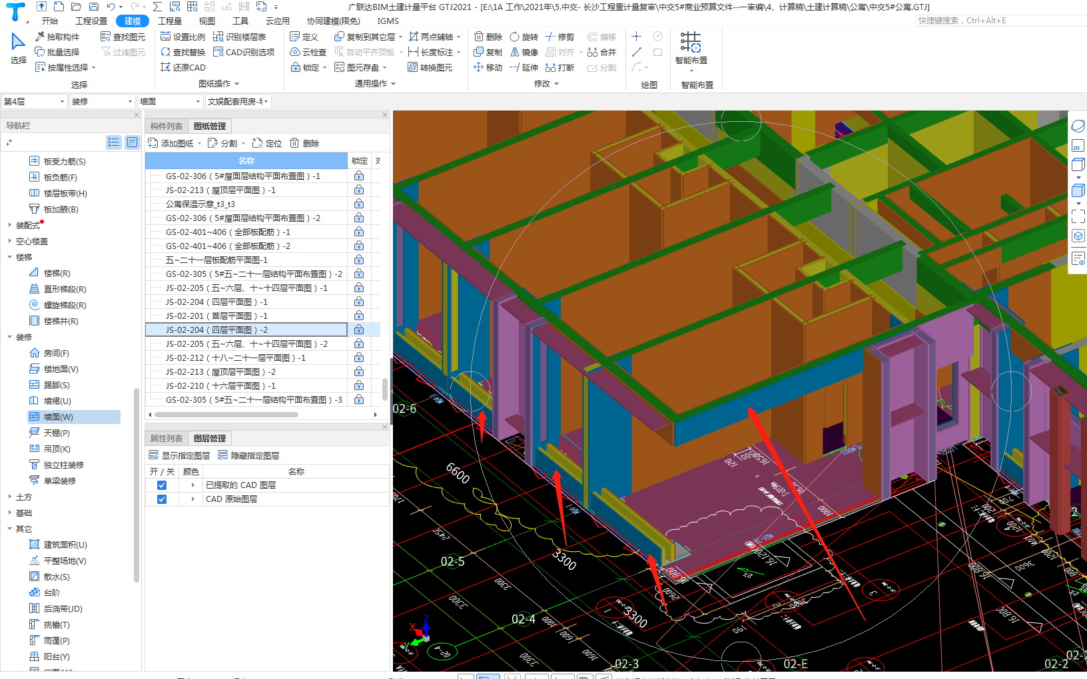Click the 复制 copy tool
Screen dimensions: 1087x679
(x=488, y=52)
